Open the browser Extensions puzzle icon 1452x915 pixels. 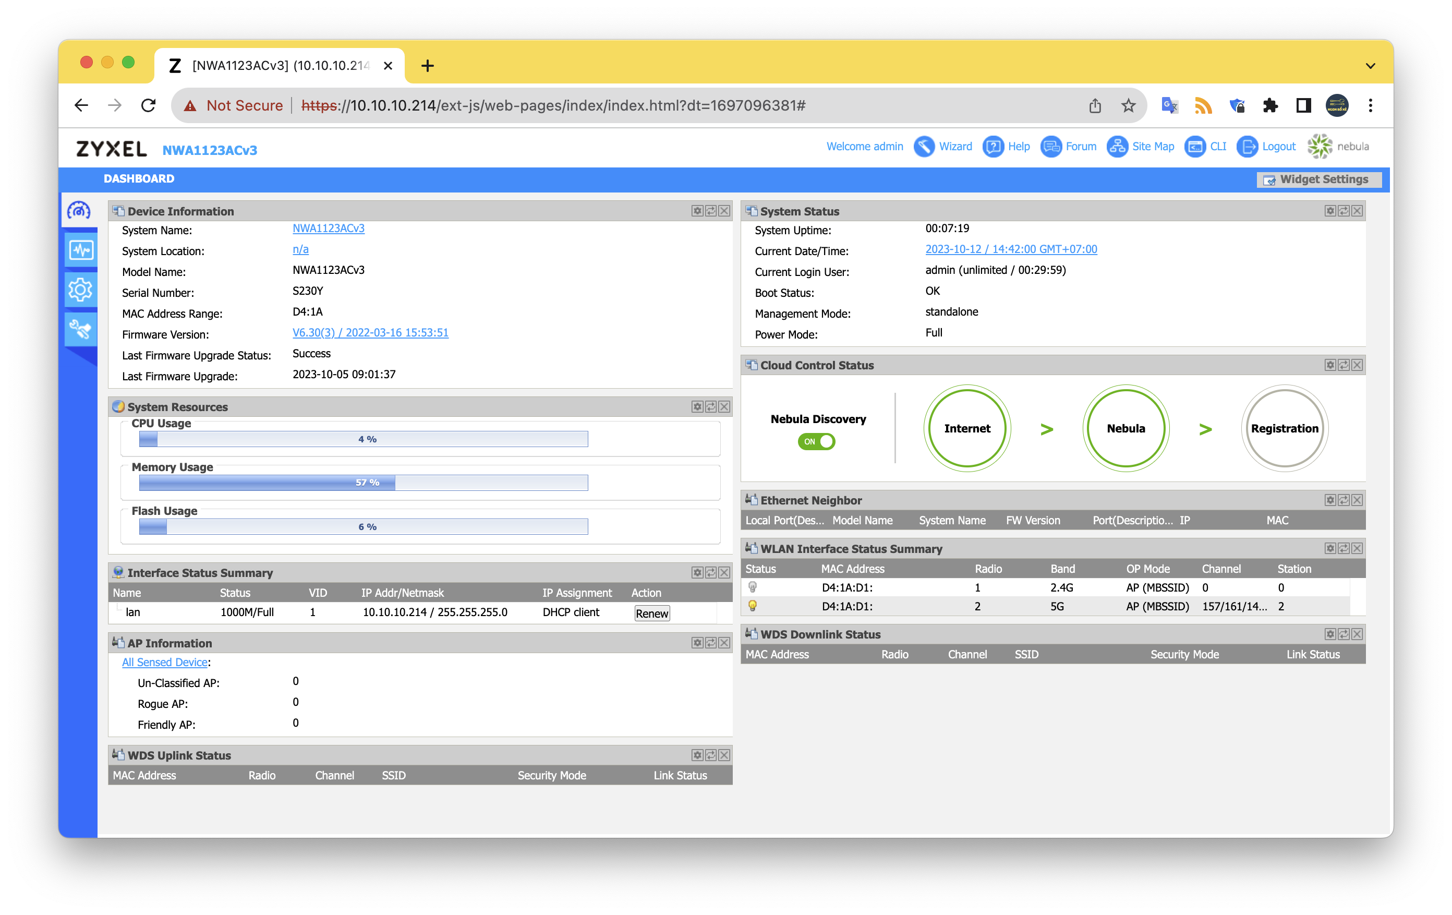click(1270, 106)
